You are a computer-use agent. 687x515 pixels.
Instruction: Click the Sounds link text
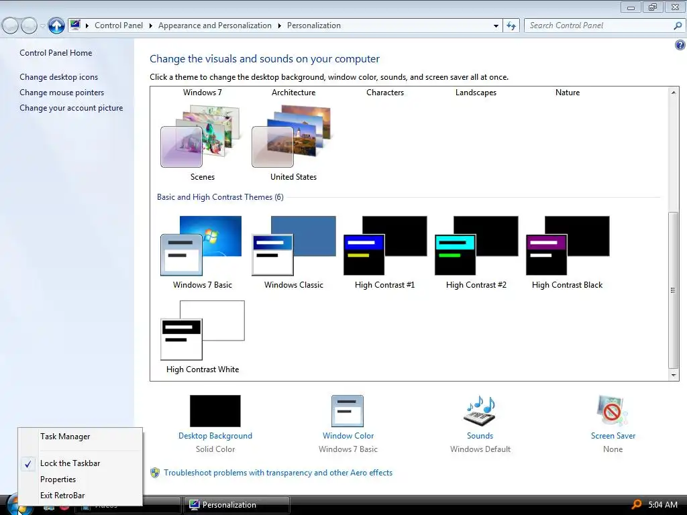tap(480, 436)
